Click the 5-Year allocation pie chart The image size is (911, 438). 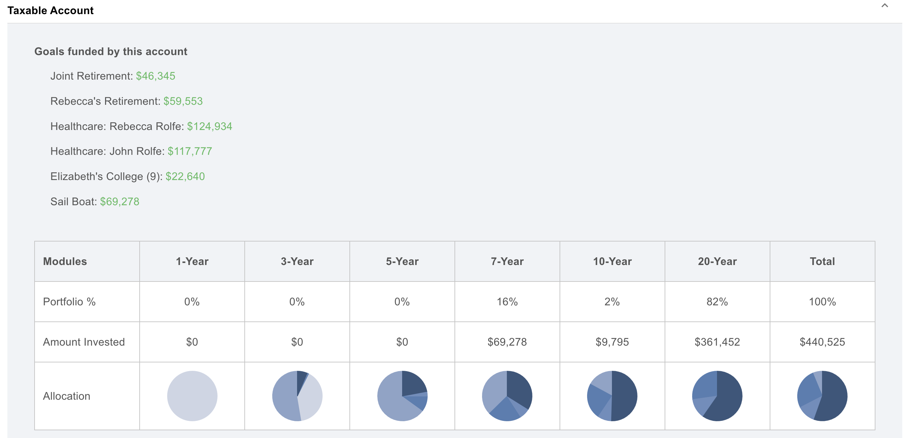(x=402, y=396)
